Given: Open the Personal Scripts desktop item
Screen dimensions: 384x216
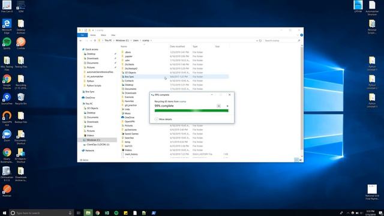Looking at the screenshot, I should pos(372,26).
